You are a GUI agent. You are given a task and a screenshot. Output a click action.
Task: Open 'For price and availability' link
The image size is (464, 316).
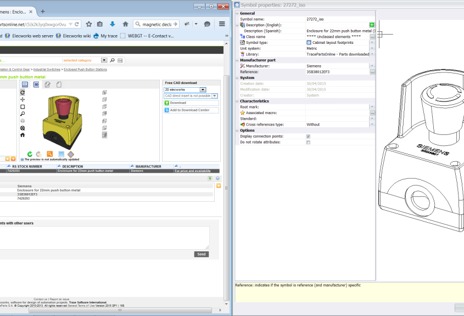click(193, 171)
